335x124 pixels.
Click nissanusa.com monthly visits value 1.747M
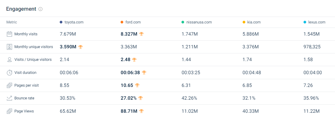189,34
